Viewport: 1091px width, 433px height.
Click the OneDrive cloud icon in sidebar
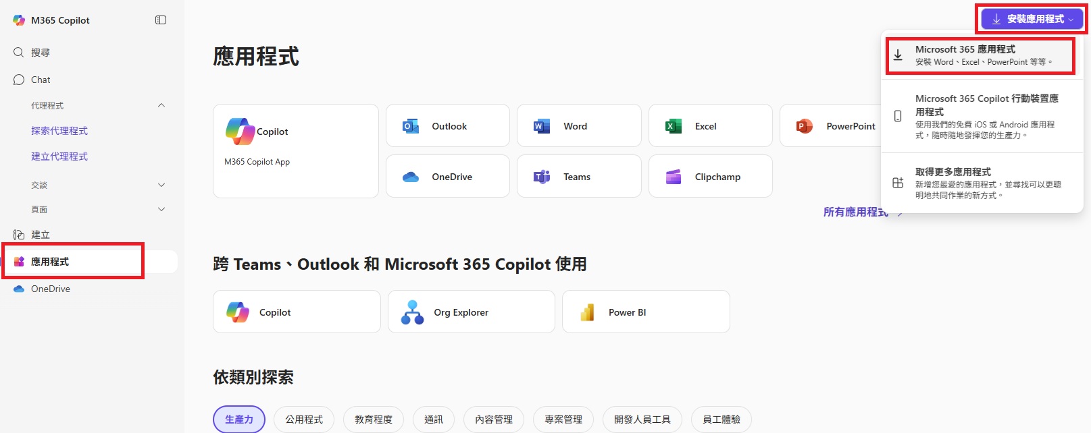19,289
